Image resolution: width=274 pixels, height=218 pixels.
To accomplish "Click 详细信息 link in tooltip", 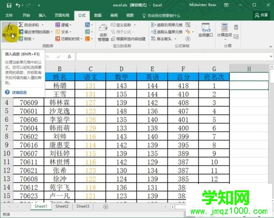I will 19,92.
